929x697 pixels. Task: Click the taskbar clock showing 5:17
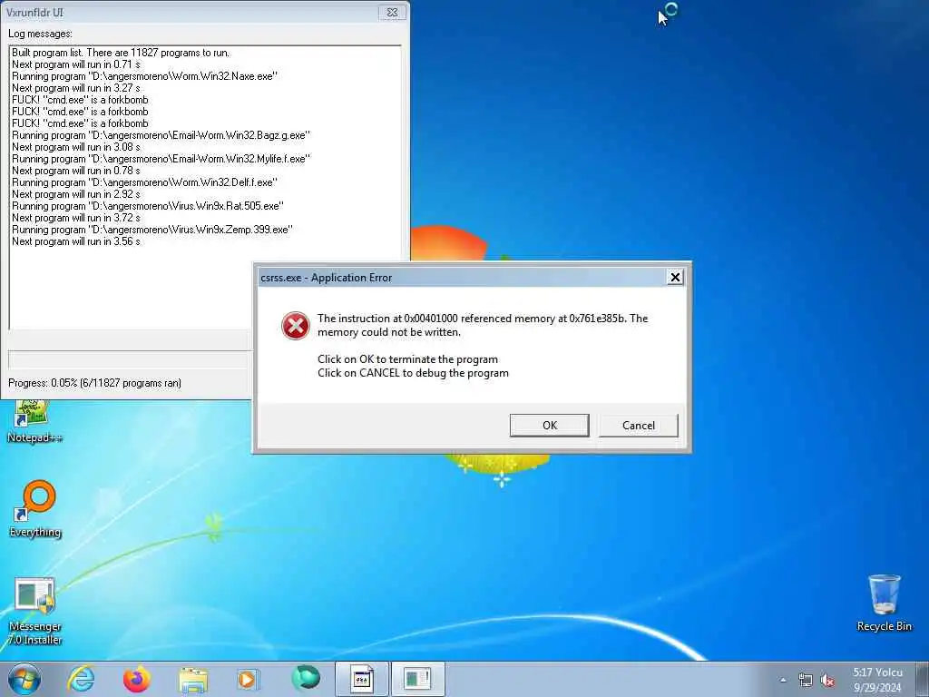pos(877,680)
